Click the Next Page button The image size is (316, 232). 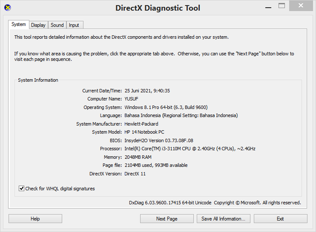coord(167,219)
